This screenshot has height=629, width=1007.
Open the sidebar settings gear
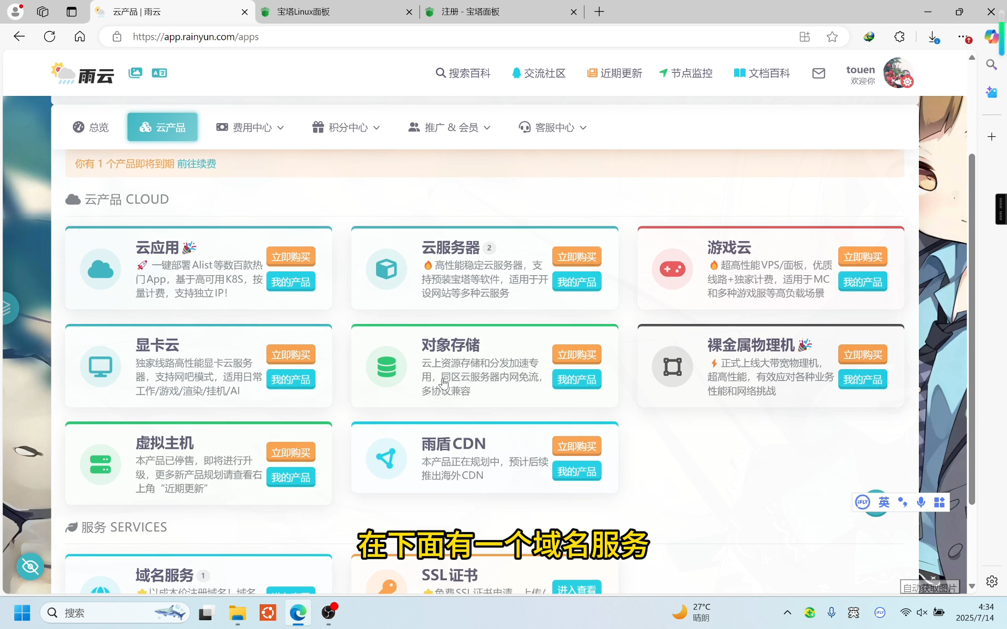click(992, 581)
